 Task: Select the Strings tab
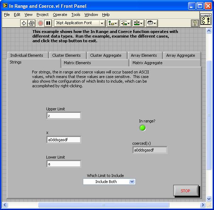34,62
